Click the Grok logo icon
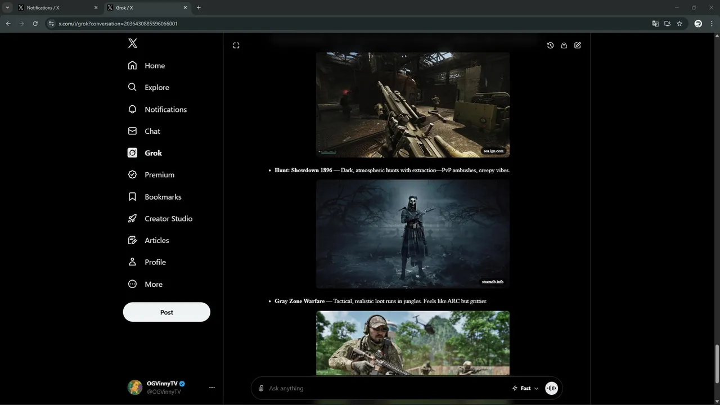The image size is (720, 405). [x=132, y=153]
